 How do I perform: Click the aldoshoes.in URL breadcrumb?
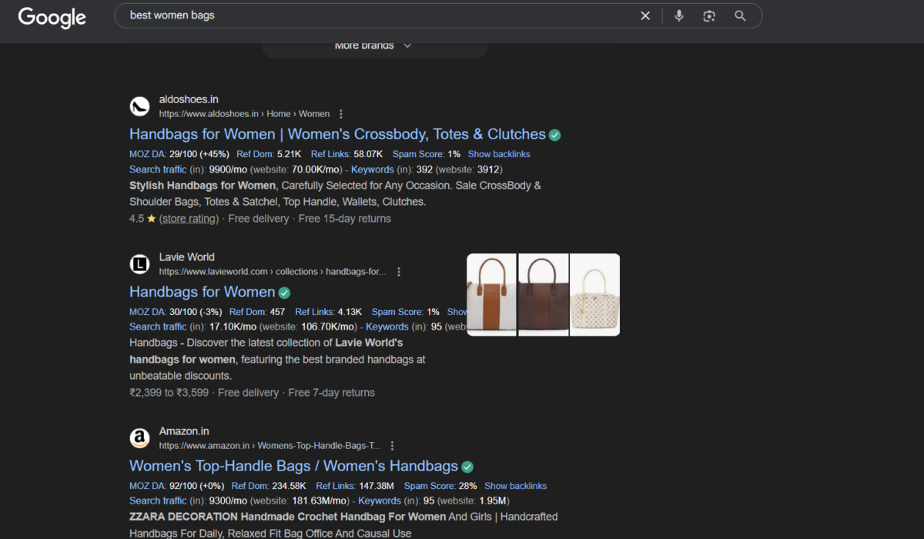click(244, 114)
